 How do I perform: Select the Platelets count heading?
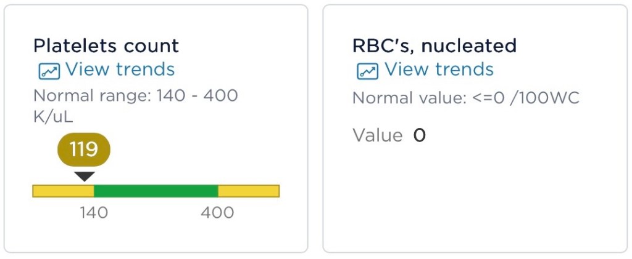[x=106, y=46]
